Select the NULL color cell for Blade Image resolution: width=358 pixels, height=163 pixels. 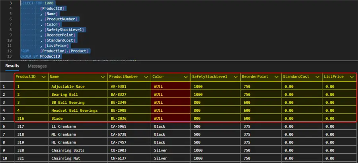tap(158, 118)
